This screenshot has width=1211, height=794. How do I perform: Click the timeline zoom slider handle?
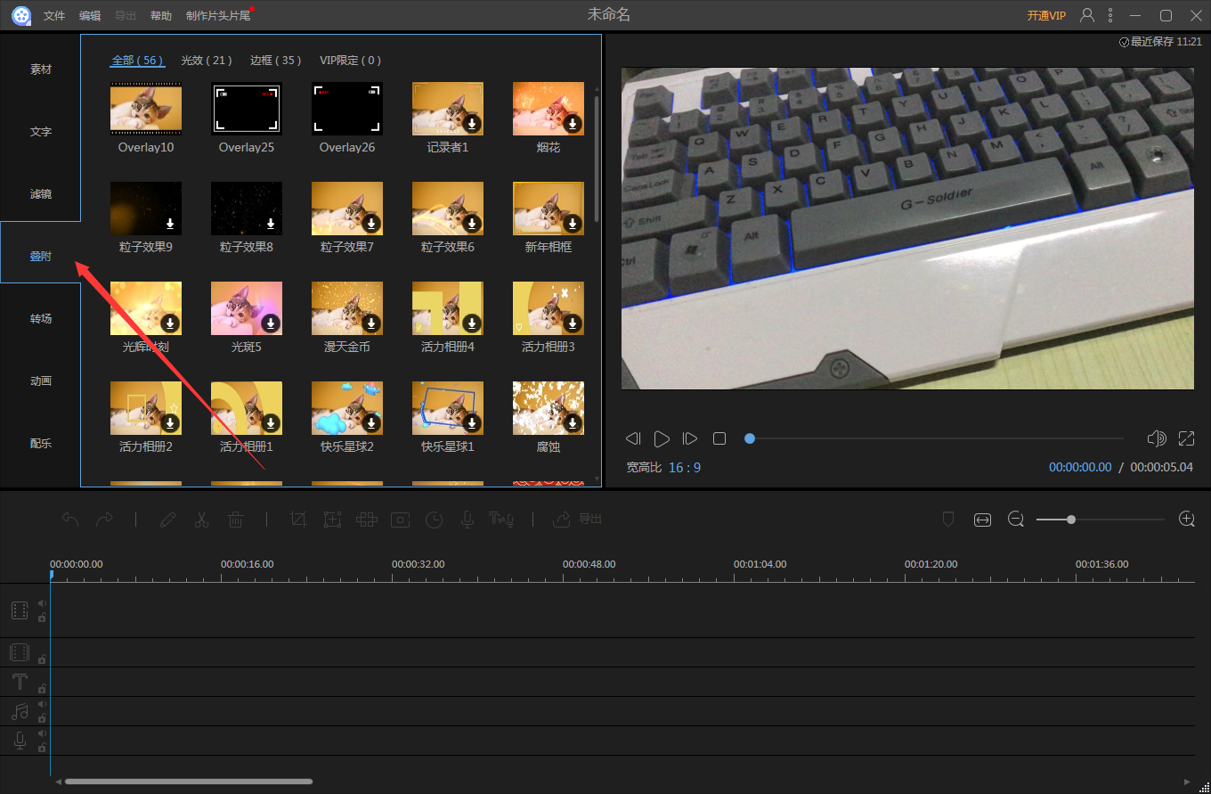click(x=1071, y=520)
